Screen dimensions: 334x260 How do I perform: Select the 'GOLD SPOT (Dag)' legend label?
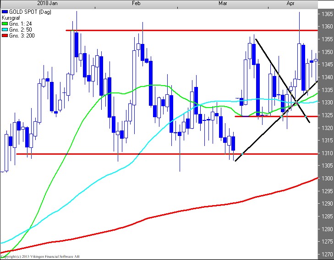30,12
